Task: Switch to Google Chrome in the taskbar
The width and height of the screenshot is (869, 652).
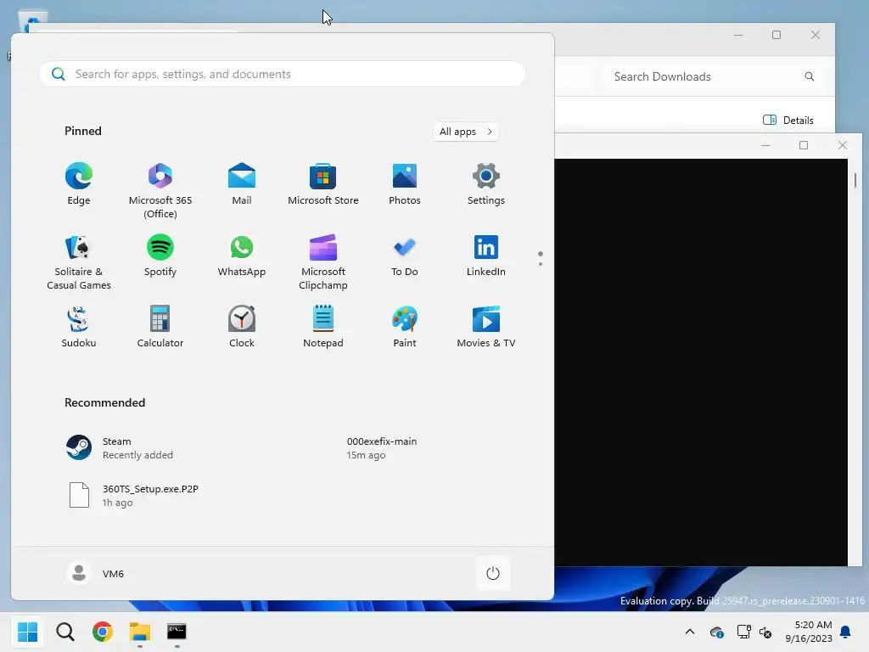Action: click(x=103, y=632)
